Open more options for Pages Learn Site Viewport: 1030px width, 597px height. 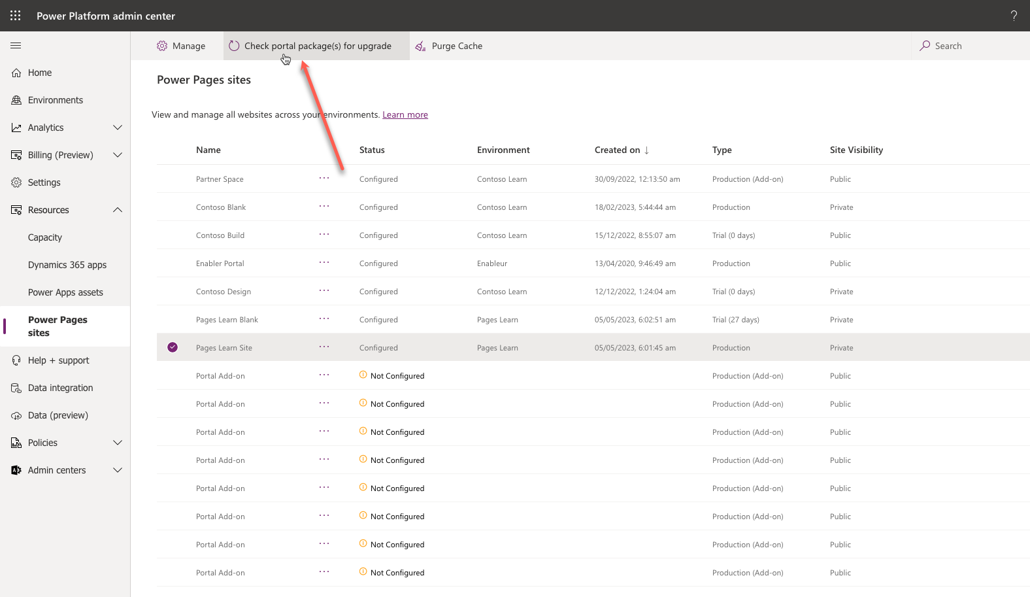click(x=324, y=347)
